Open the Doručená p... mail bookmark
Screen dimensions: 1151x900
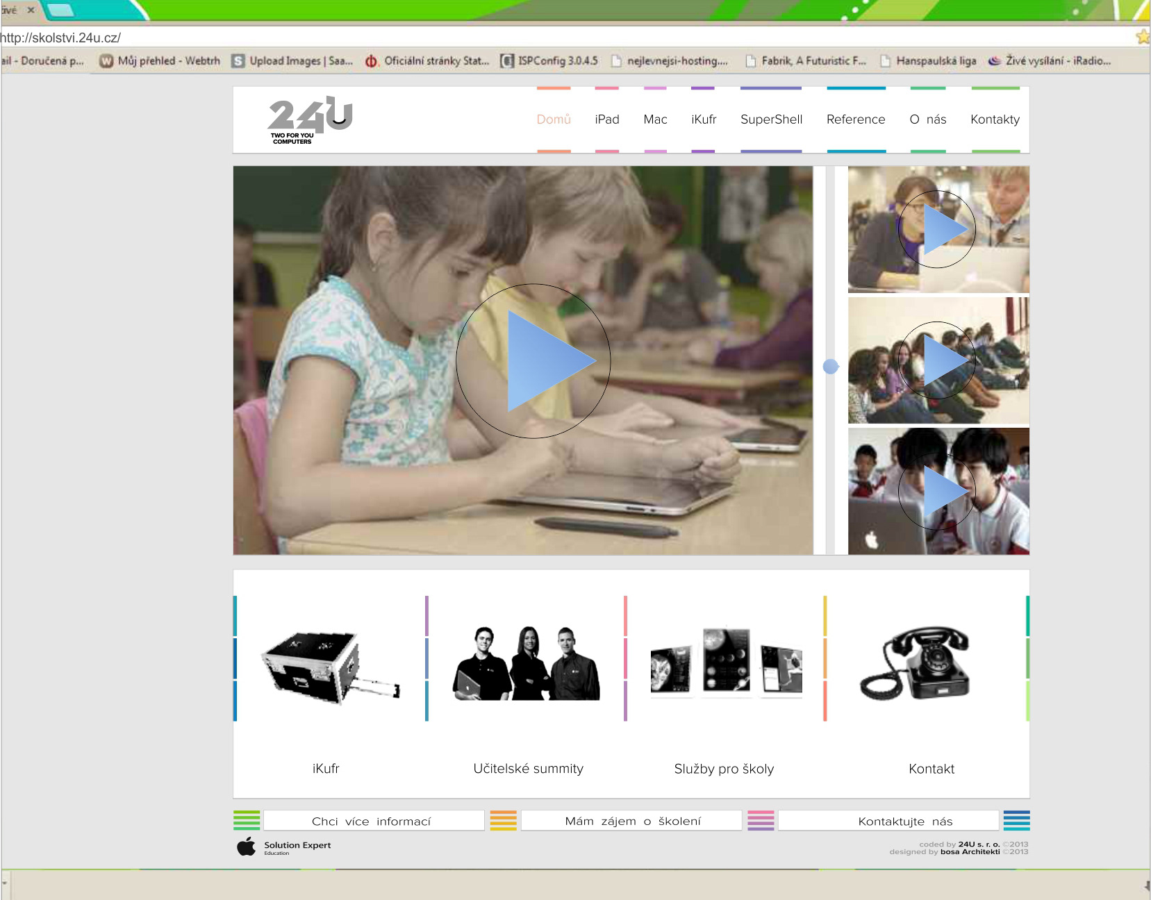point(43,61)
